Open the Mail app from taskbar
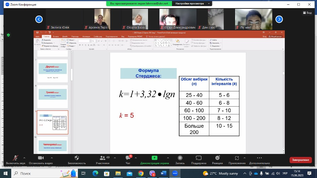Image resolution: width=317 pixels, height=178 pixels. point(129,173)
